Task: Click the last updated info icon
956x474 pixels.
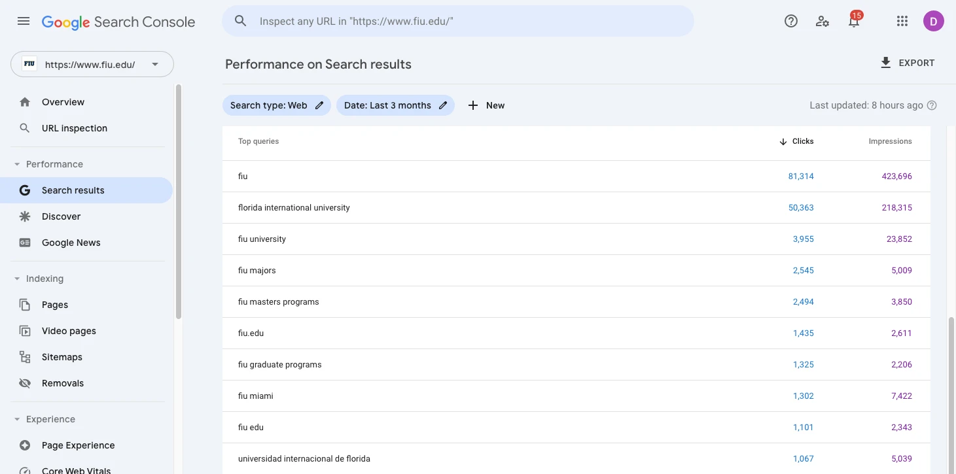Action: [932, 105]
